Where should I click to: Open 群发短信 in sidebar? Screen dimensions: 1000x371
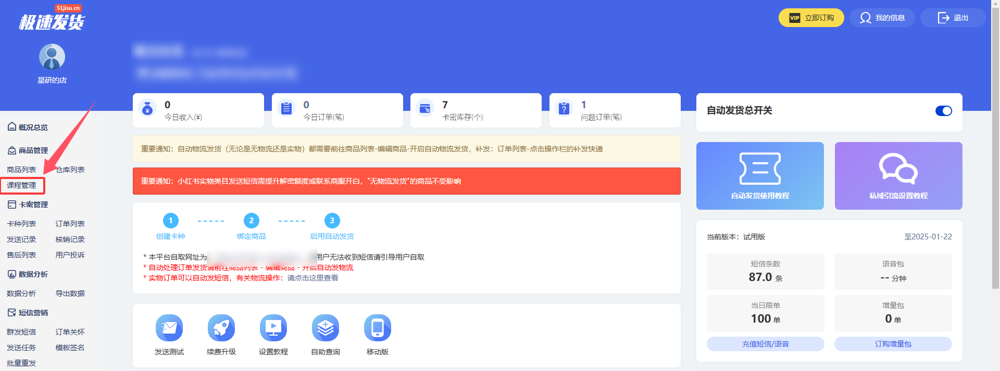pos(21,332)
